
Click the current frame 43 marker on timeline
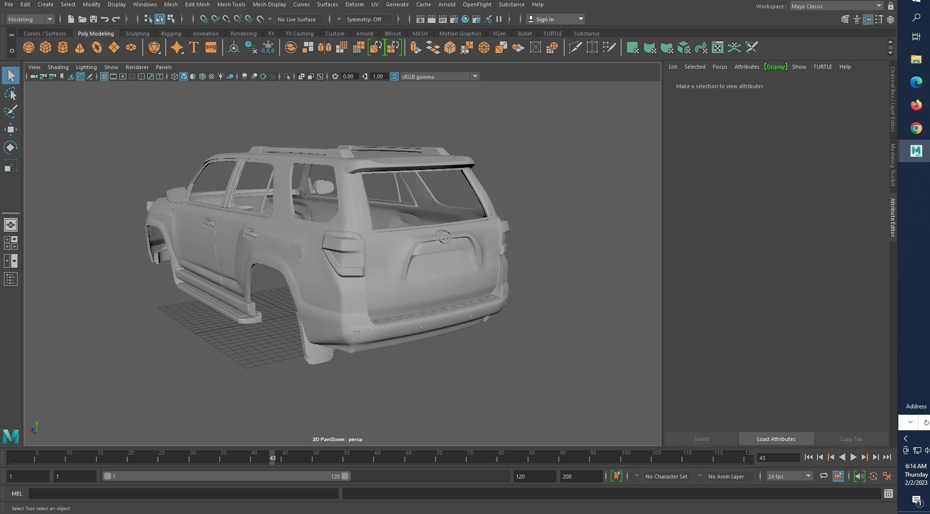point(272,457)
